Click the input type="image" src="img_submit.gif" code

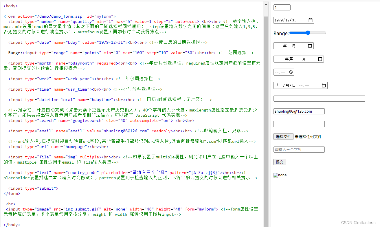112,209
